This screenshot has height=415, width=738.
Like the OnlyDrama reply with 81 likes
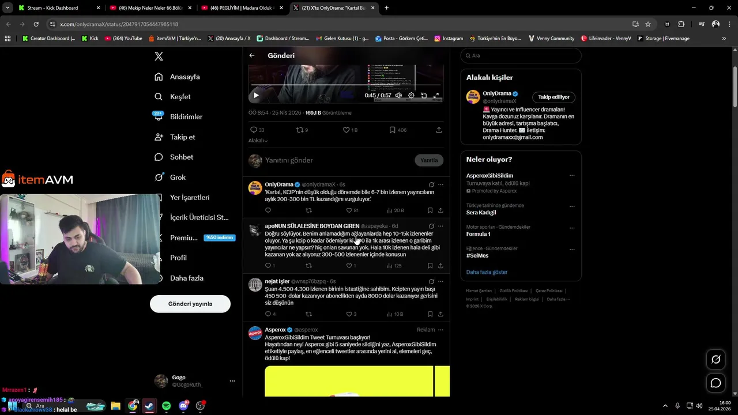pos(352,210)
